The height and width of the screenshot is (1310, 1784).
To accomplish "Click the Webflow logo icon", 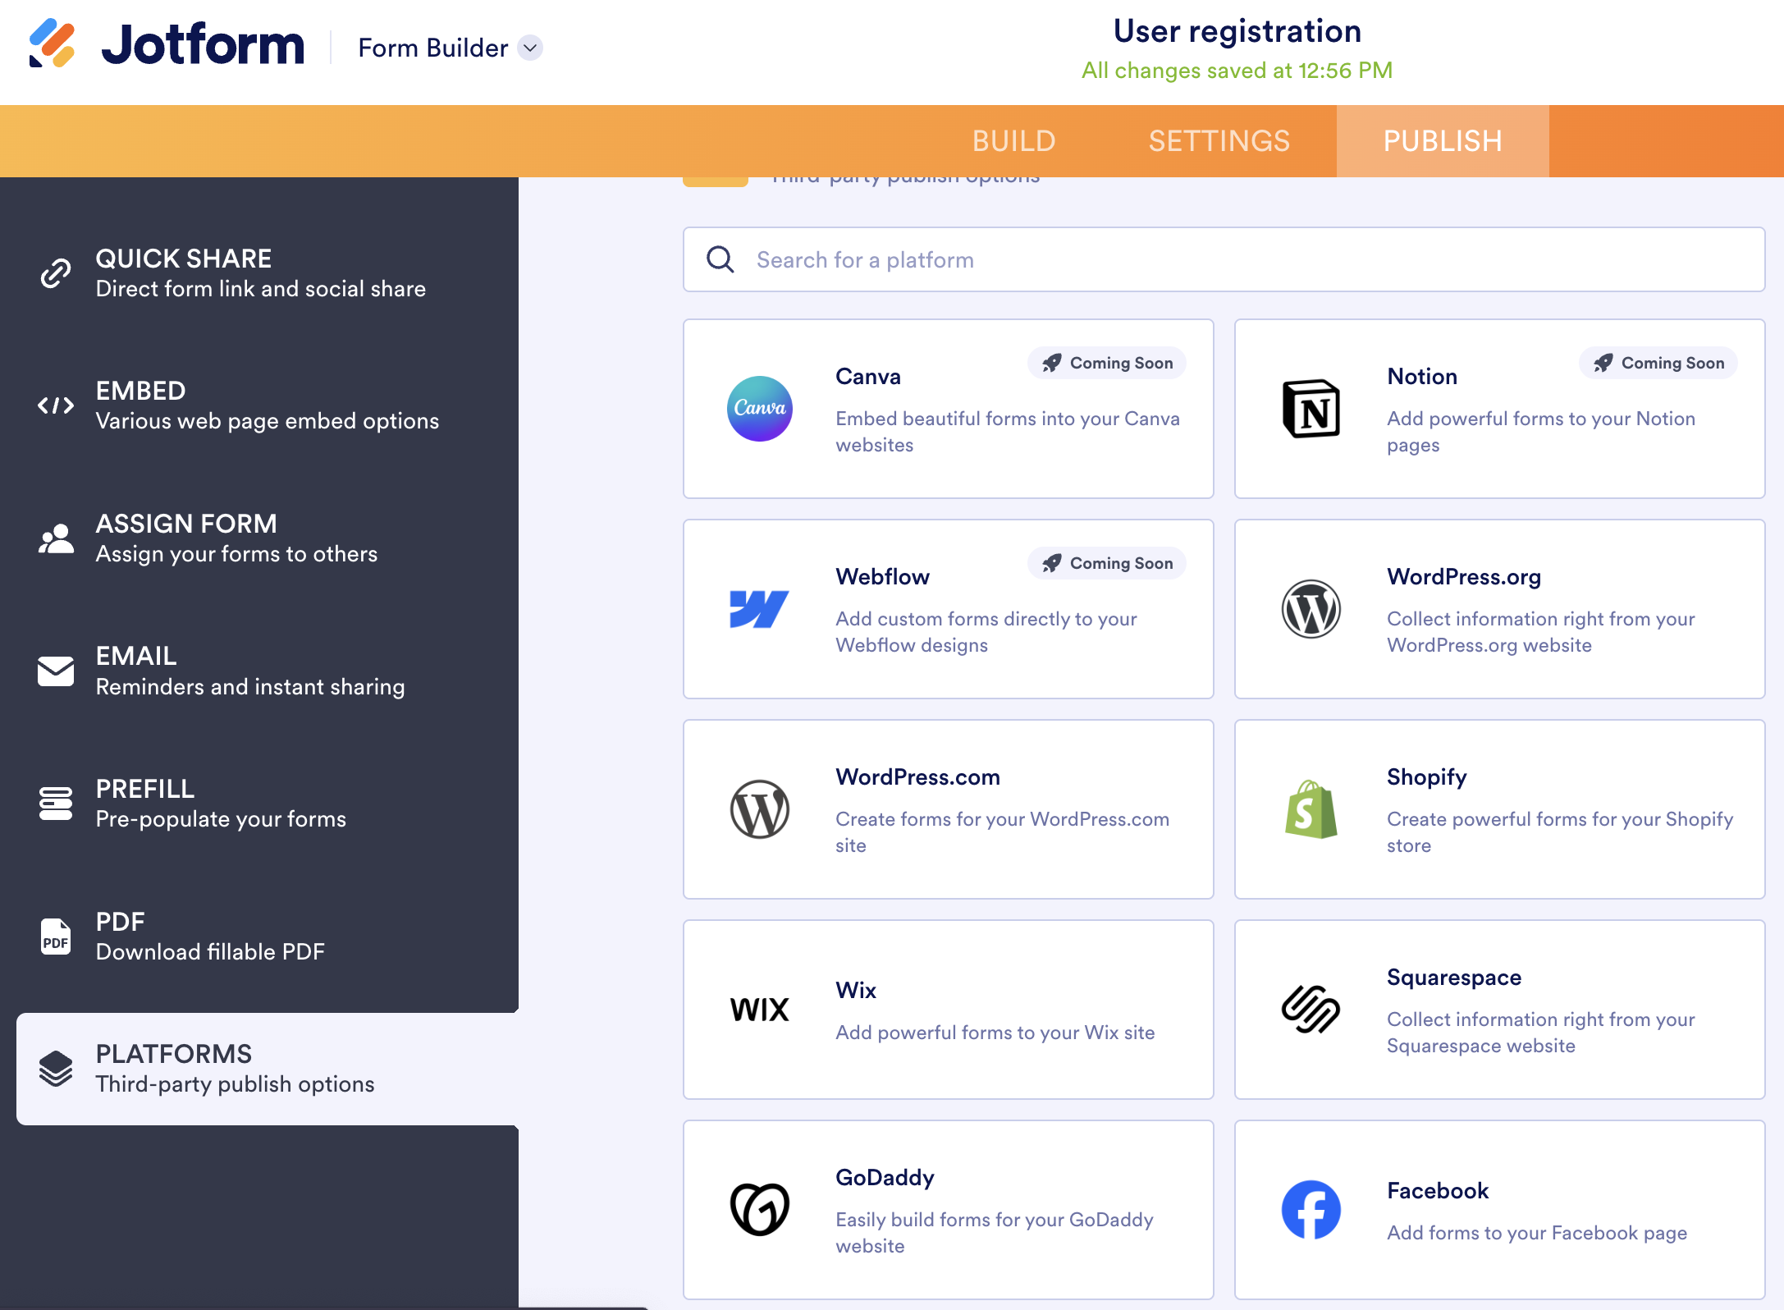I will coord(760,609).
